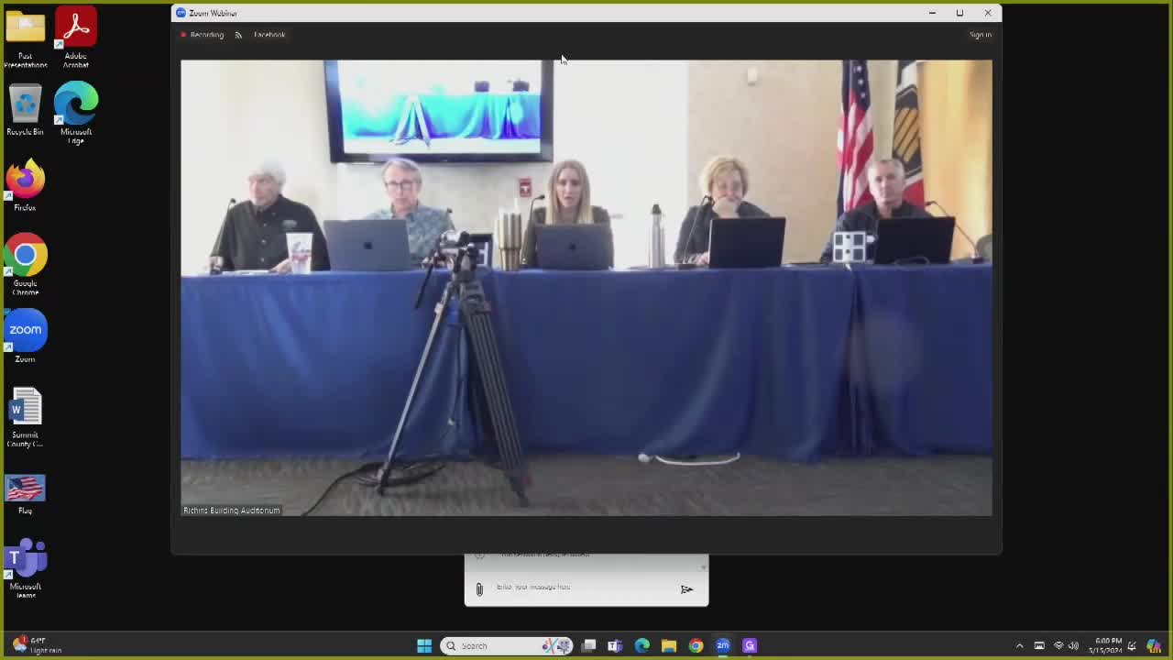Toggle the system volume icon

[1072, 645]
